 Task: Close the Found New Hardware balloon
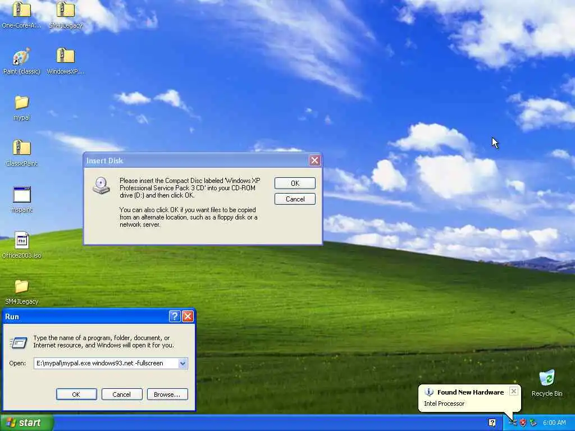tap(514, 391)
